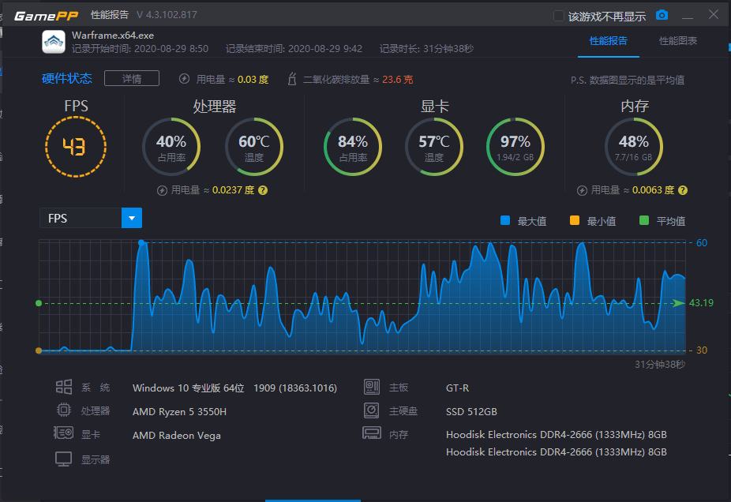The width and height of the screenshot is (731, 502).
Task: Click the 详情 details button
Action: [x=132, y=79]
